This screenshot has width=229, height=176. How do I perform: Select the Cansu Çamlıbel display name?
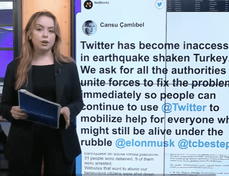point(122,25)
